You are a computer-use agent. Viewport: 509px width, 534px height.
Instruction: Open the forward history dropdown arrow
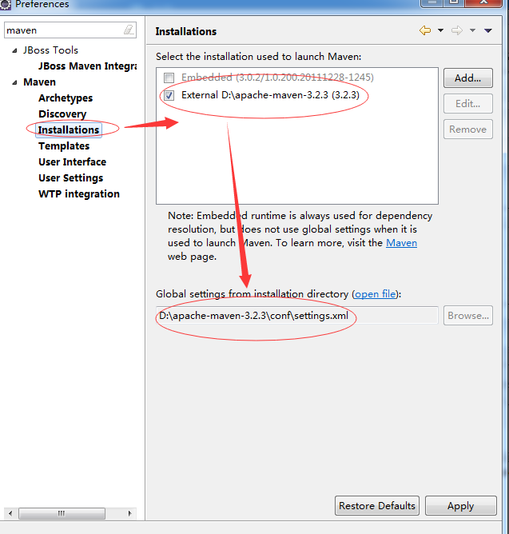(472, 30)
